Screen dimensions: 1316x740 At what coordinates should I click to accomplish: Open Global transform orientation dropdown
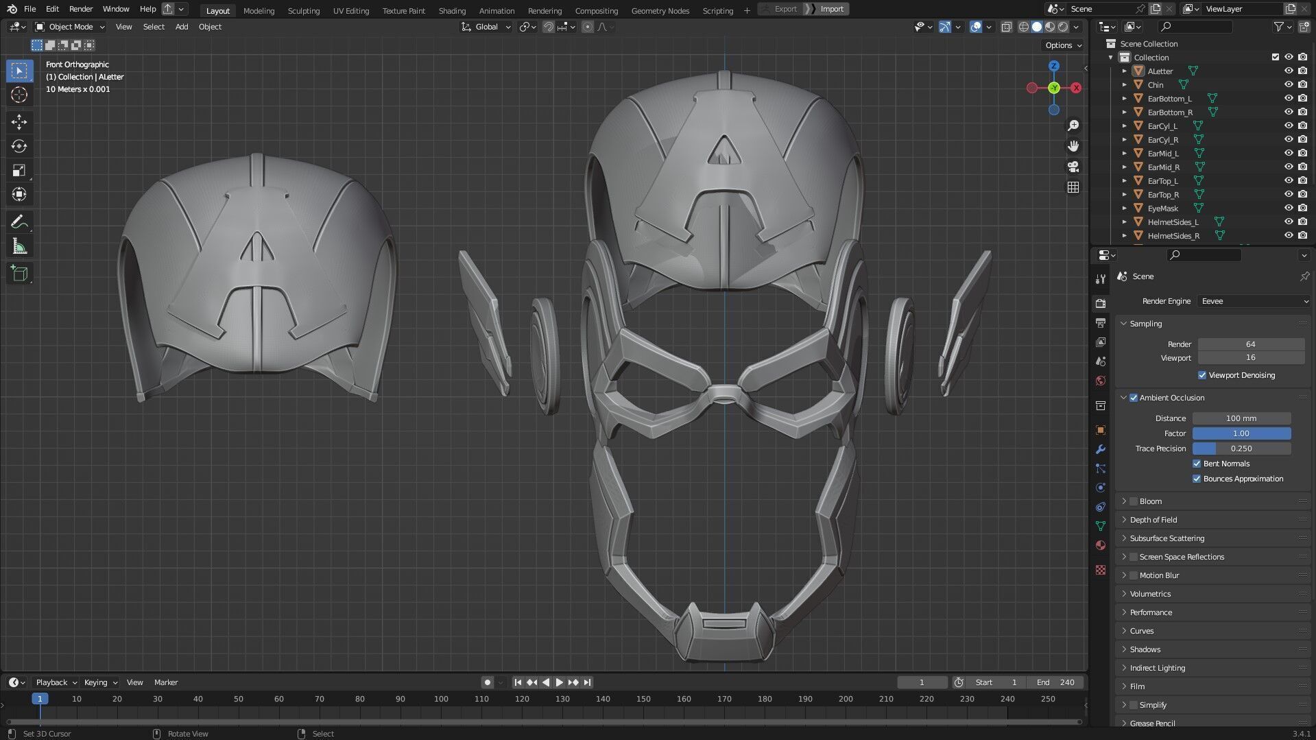(486, 27)
